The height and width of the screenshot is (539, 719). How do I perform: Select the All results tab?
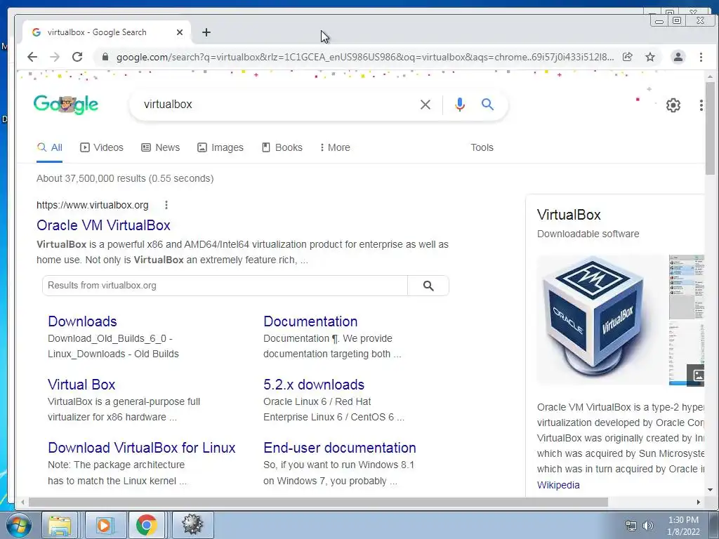point(50,147)
